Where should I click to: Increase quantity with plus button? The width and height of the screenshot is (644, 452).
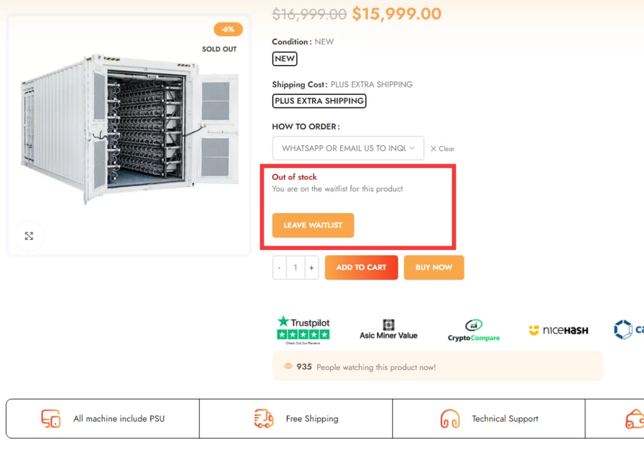tap(311, 268)
